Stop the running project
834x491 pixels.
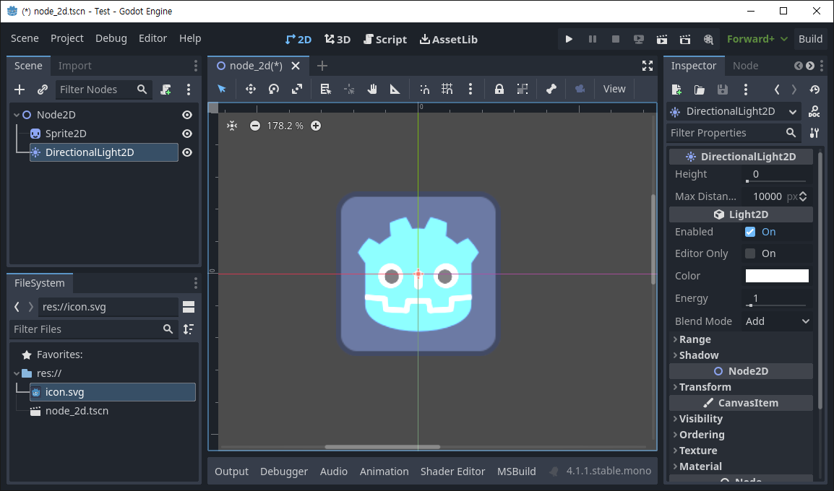[616, 39]
